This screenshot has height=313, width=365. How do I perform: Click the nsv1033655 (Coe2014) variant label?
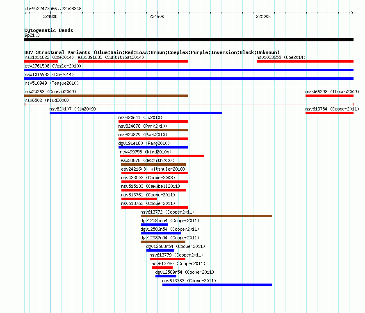click(x=281, y=57)
